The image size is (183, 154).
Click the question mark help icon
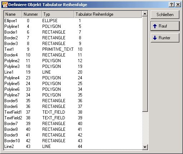[172, 5]
